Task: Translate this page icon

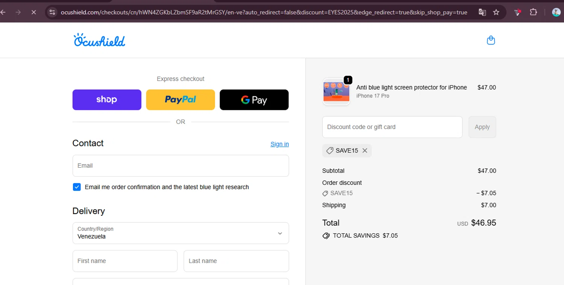Action: 482,12
